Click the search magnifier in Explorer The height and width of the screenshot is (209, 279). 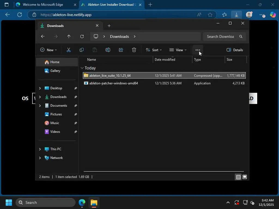tap(241, 36)
